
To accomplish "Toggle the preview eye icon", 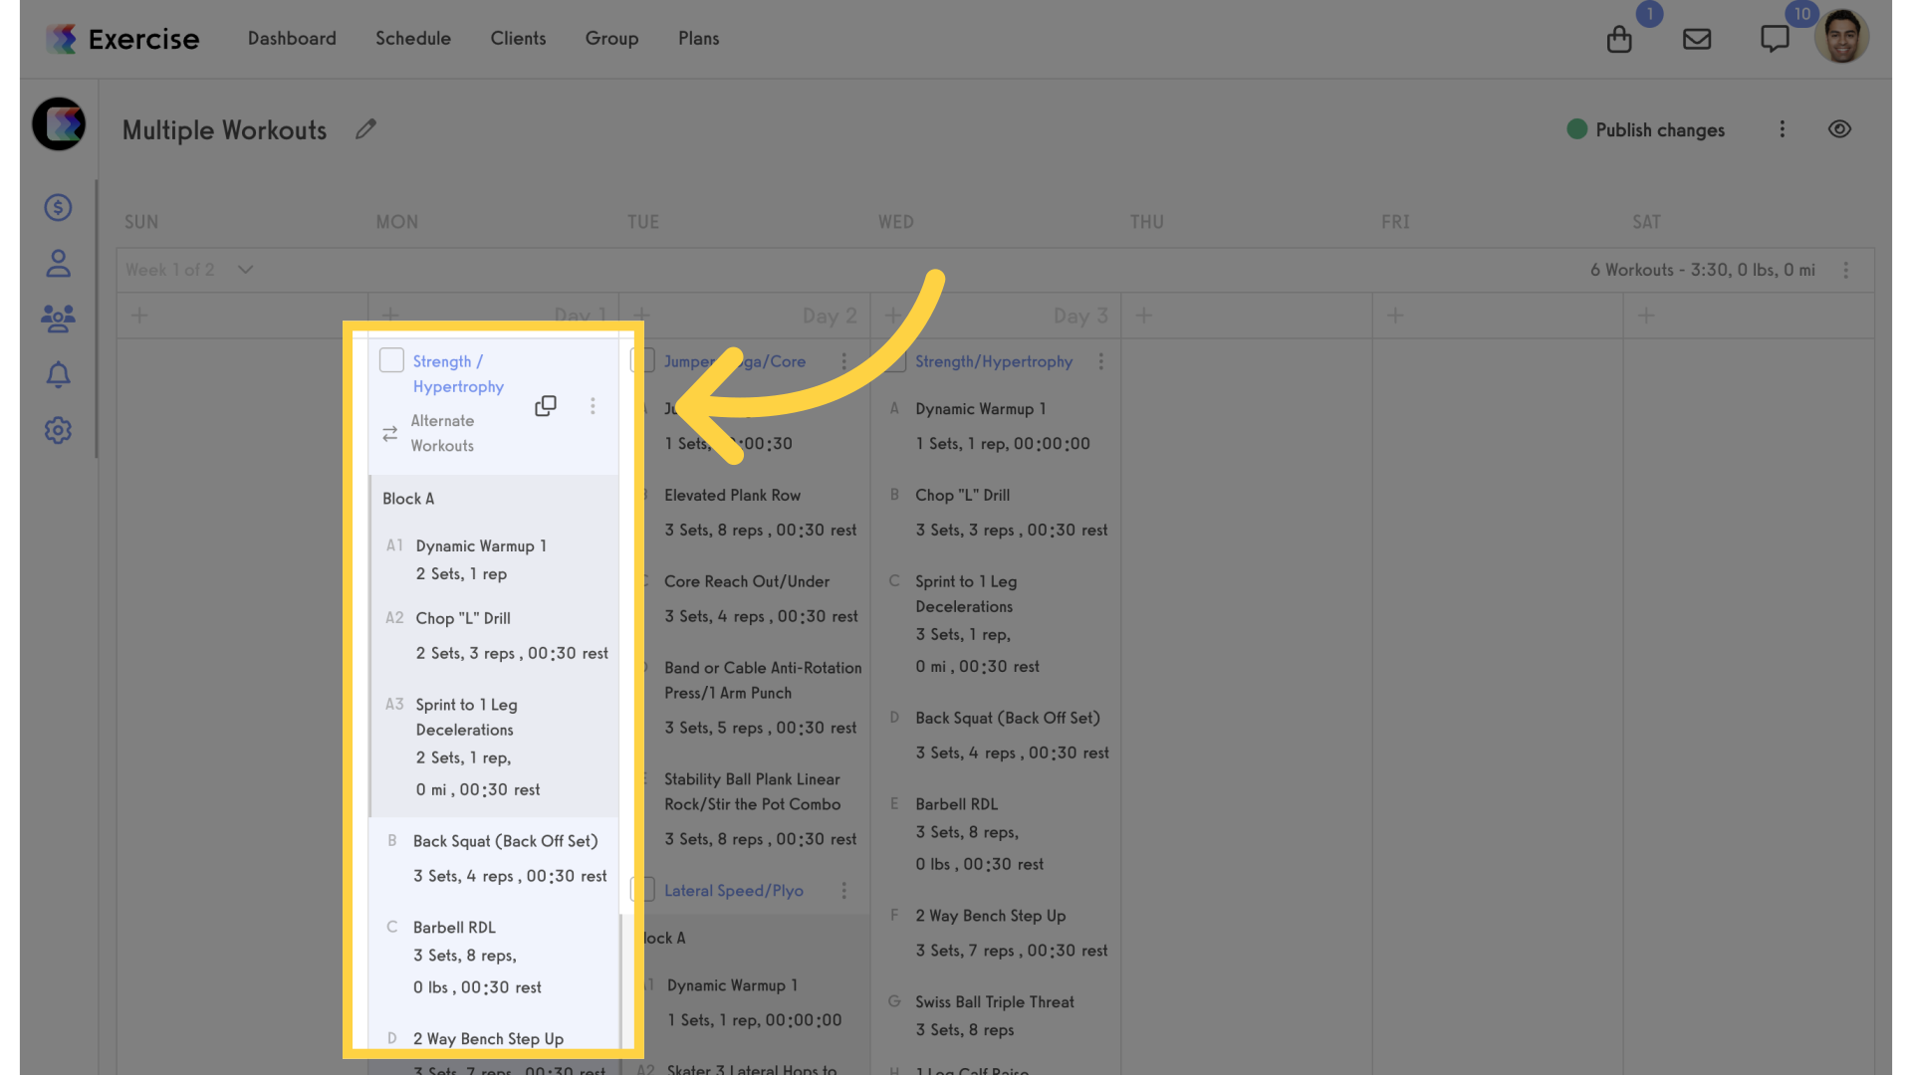I will click(1839, 129).
